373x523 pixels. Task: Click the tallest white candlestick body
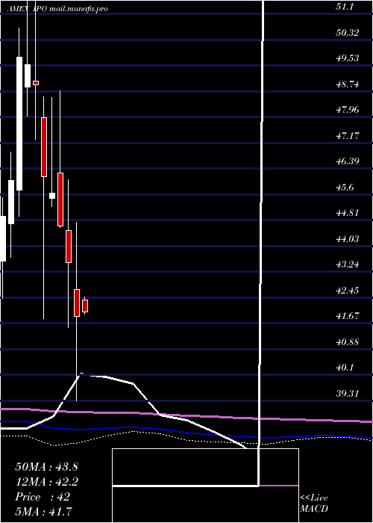tap(19, 124)
